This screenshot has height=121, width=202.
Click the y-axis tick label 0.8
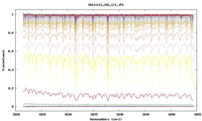click(11, 33)
